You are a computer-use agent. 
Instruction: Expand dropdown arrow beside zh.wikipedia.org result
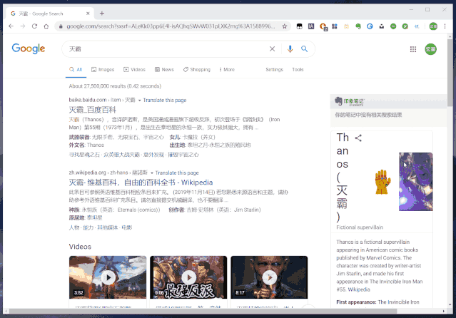point(151,173)
